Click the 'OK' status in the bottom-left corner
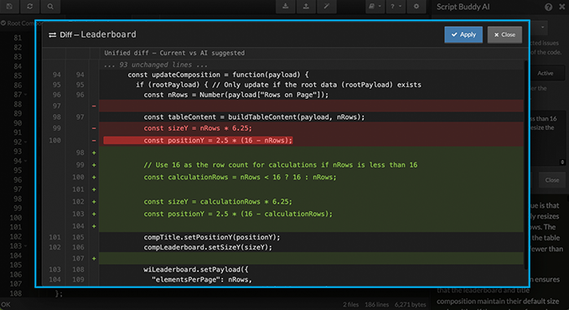 point(5,305)
